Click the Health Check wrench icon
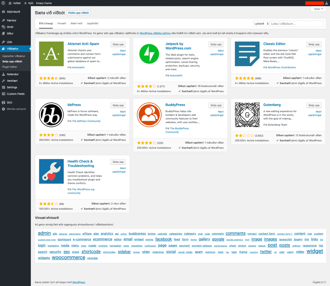This screenshot has width=330, height=286. [51, 171]
